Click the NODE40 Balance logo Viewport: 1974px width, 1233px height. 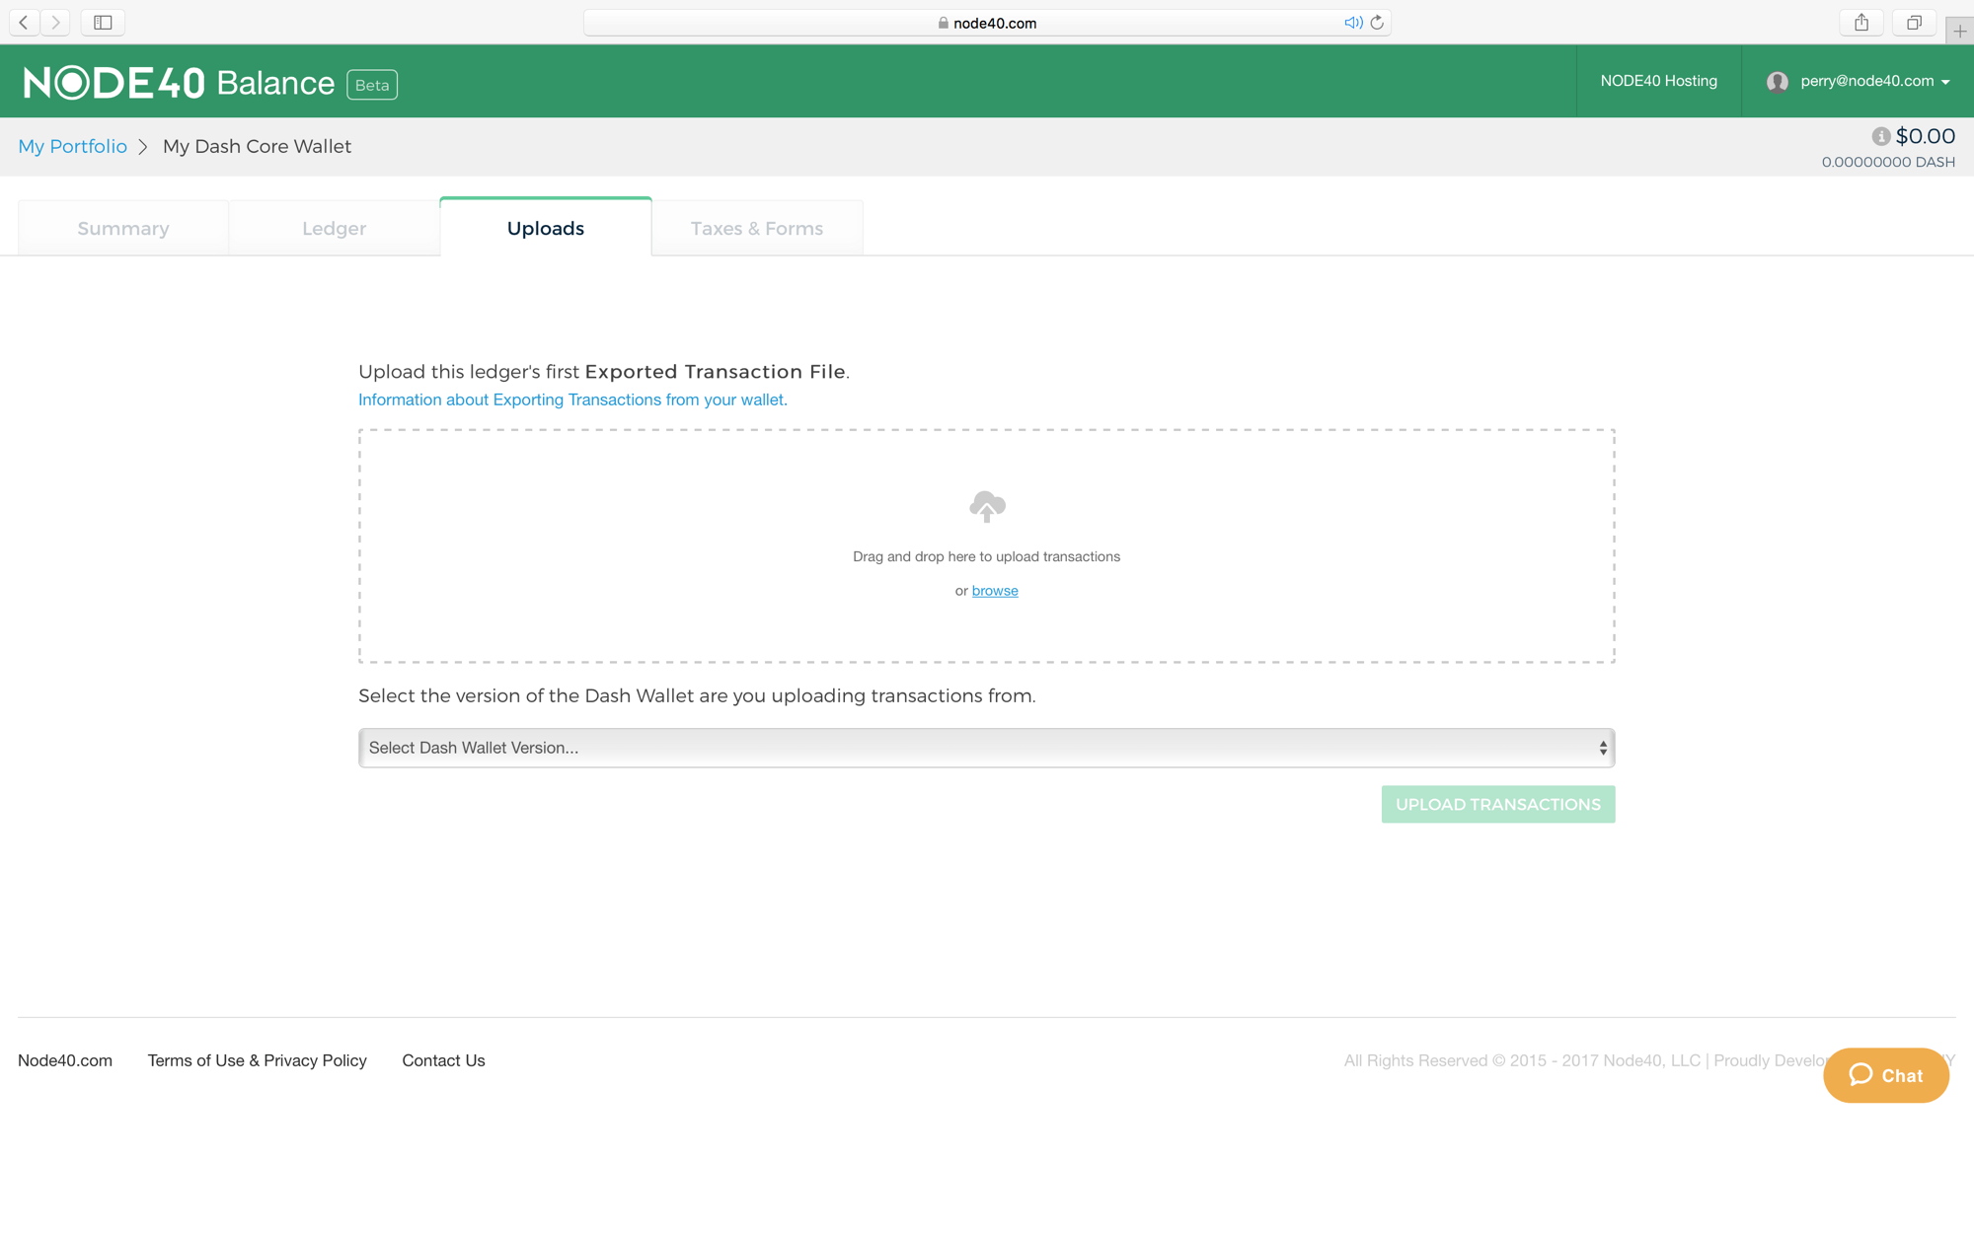pyautogui.click(x=179, y=83)
